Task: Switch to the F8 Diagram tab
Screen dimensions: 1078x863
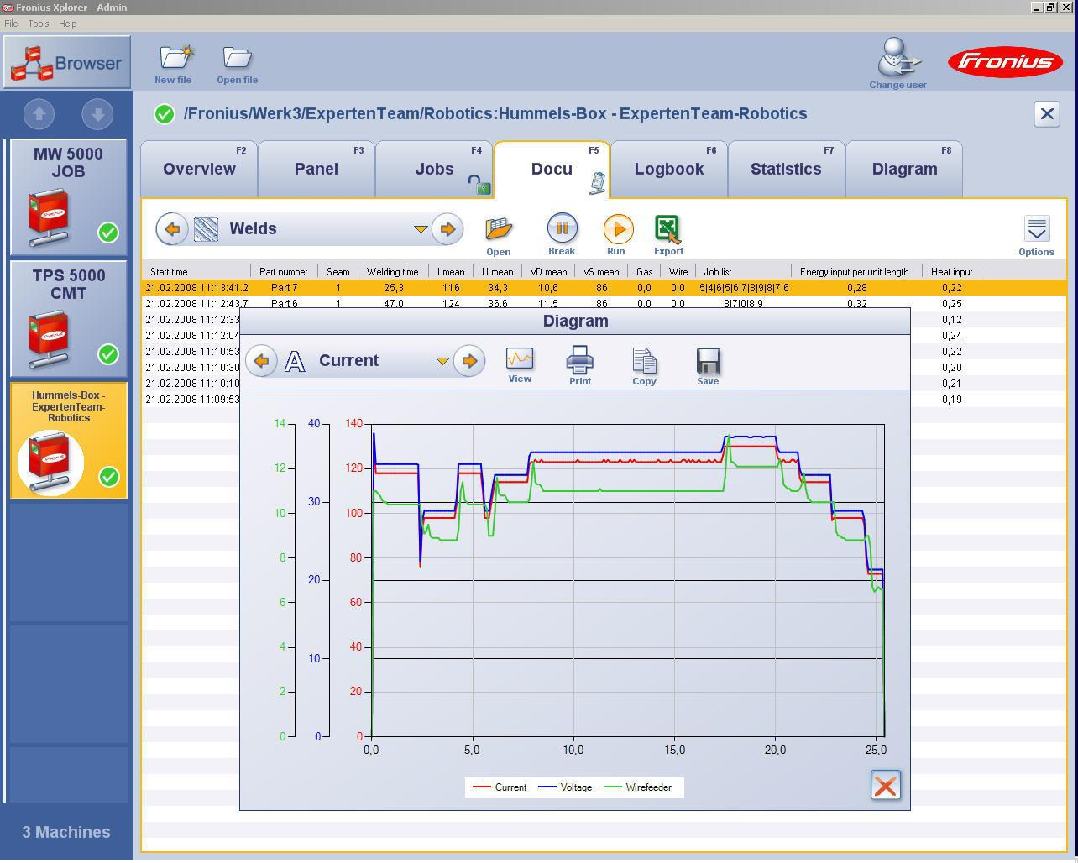Action: tap(904, 169)
